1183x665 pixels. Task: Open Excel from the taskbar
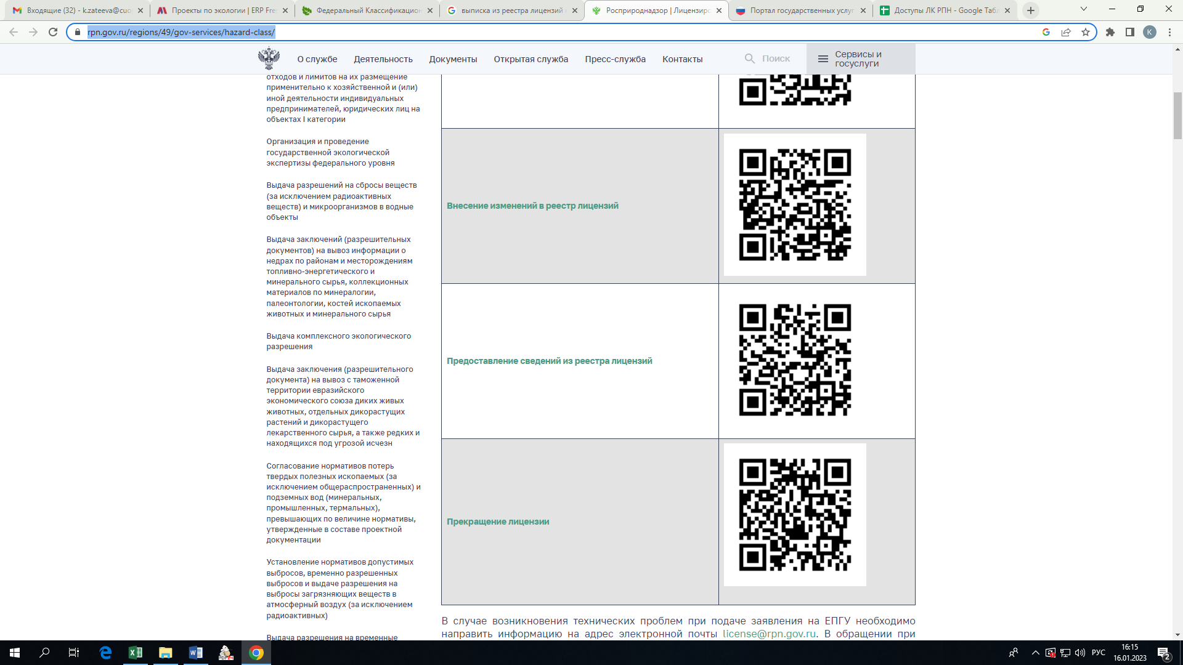click(136, 653)
